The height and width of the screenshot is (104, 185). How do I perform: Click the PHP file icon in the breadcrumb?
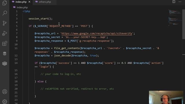(14, 7)
